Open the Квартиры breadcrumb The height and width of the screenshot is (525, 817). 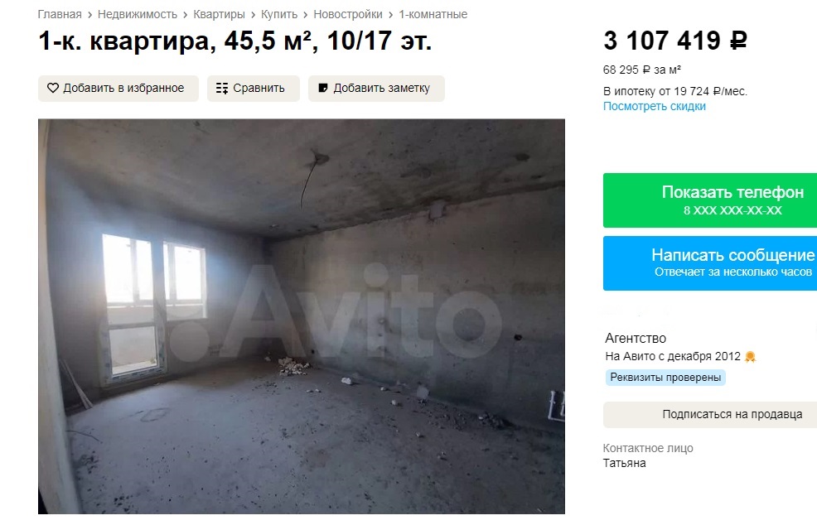[x=219, y=15]
